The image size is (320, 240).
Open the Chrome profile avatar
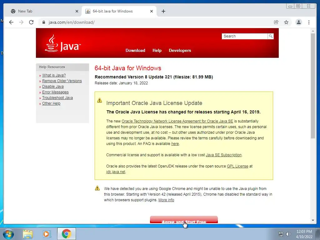pyautogui.click(x=299, y=22)
